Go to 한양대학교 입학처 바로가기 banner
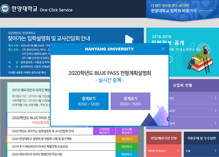This screenshot has height=157, width=219. [182, 11]
